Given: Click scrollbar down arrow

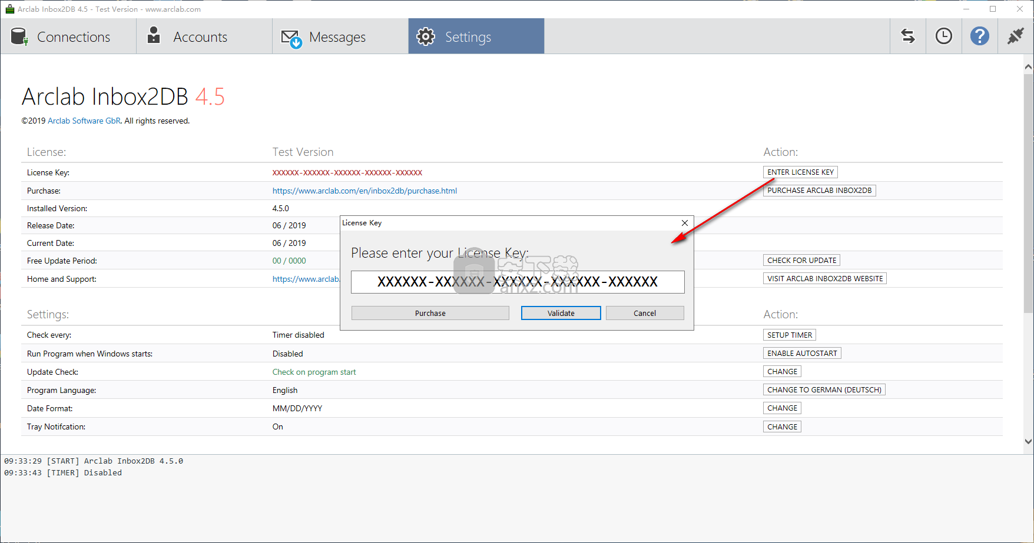Looking at the screenshot, I should pyautogui.click(x=1028, y=441).
